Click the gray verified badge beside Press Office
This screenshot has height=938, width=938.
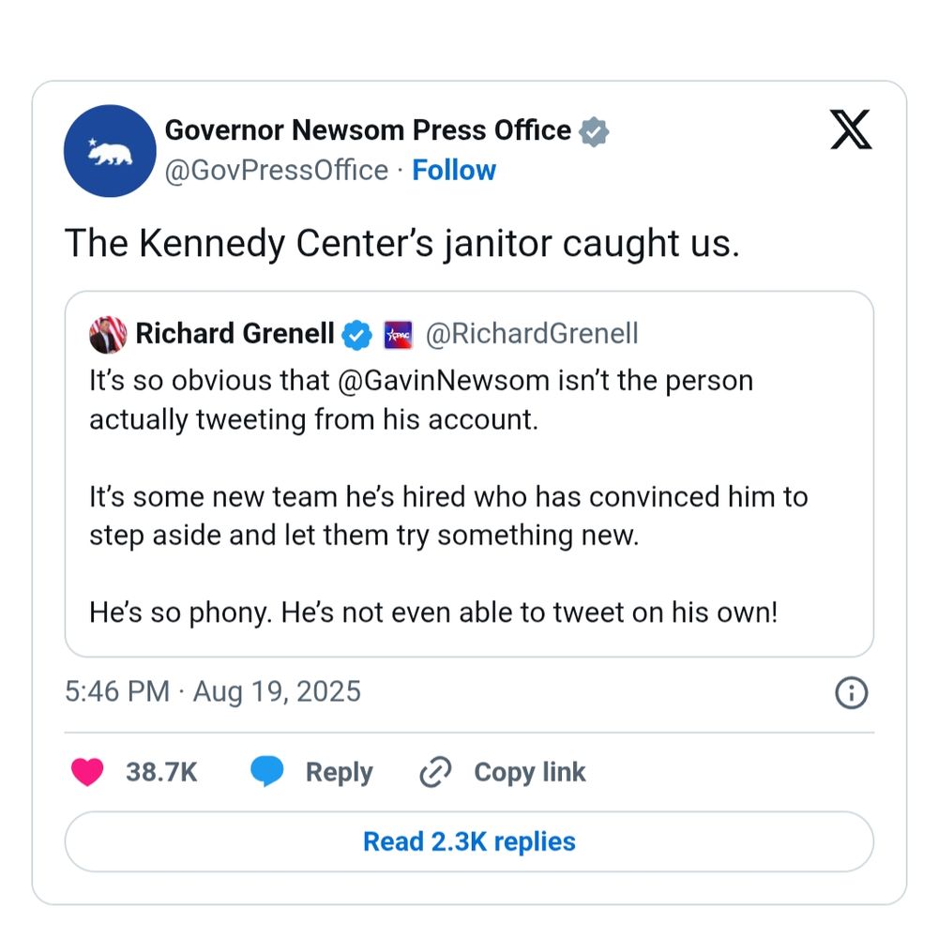[594, 131]
